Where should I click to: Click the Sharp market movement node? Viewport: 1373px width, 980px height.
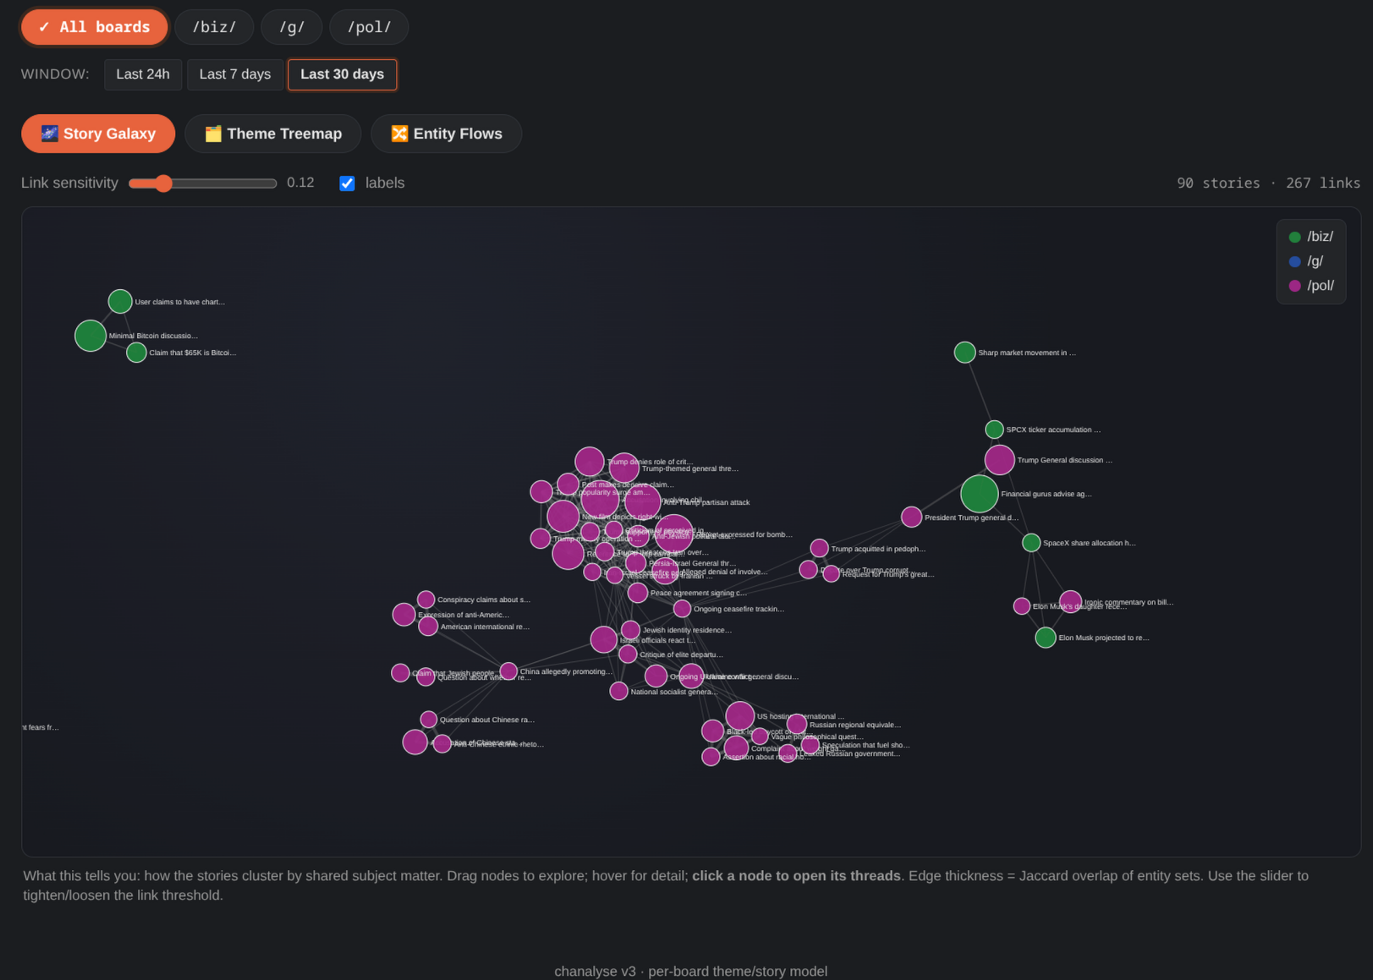(964, 353)
